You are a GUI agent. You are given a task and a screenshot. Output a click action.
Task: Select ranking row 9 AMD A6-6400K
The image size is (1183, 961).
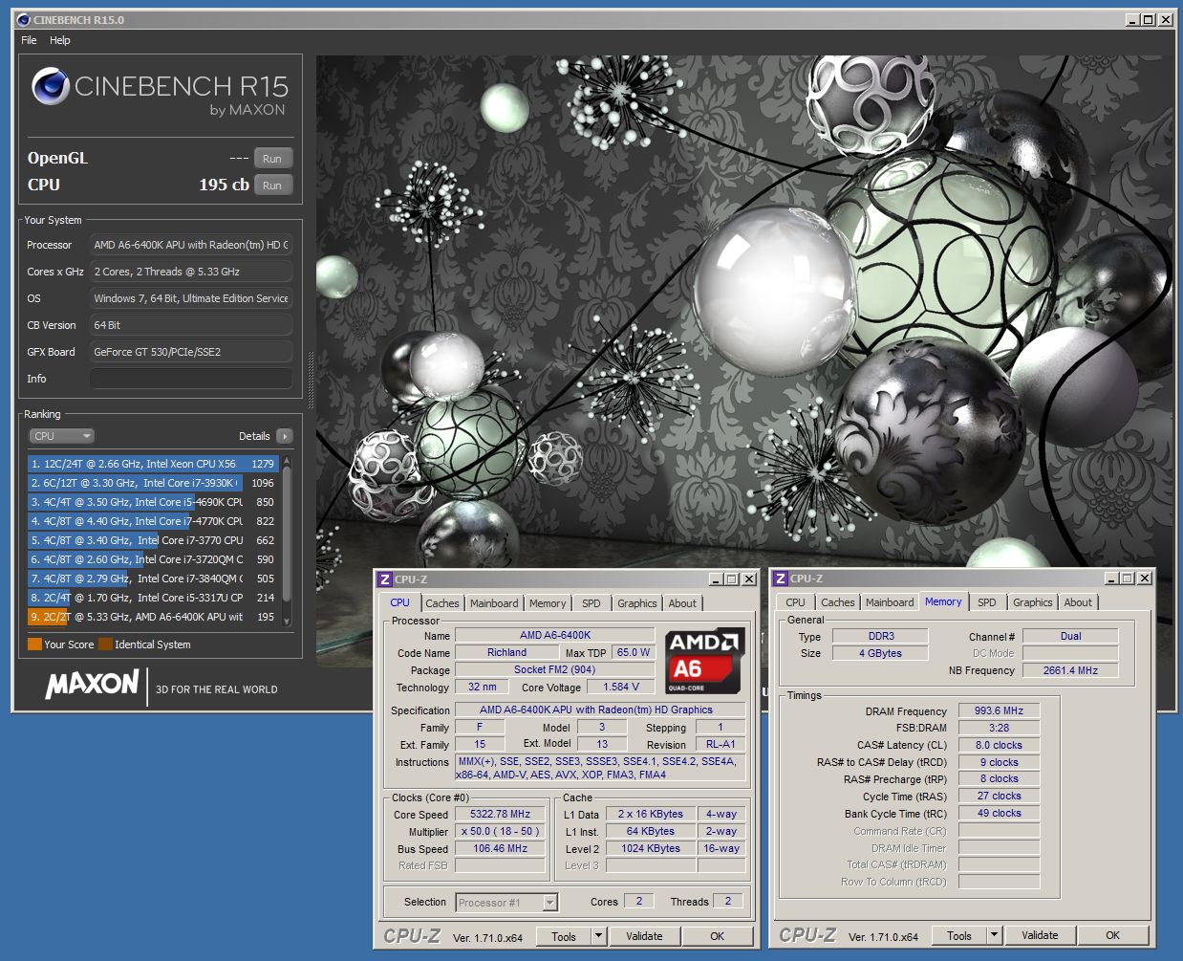[153, 617]
